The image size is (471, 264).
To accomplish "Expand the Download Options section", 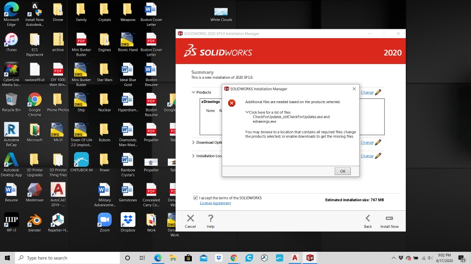I will pos(193,142).
